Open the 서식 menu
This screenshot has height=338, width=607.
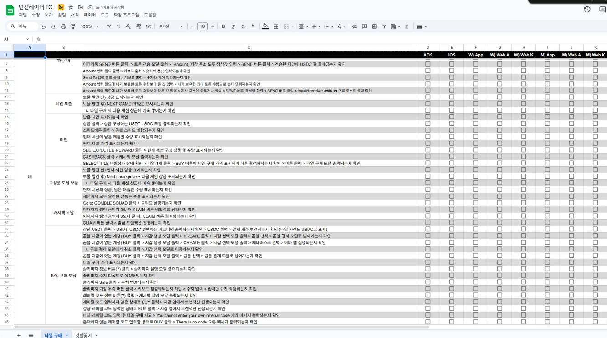[x=75, y=15]
